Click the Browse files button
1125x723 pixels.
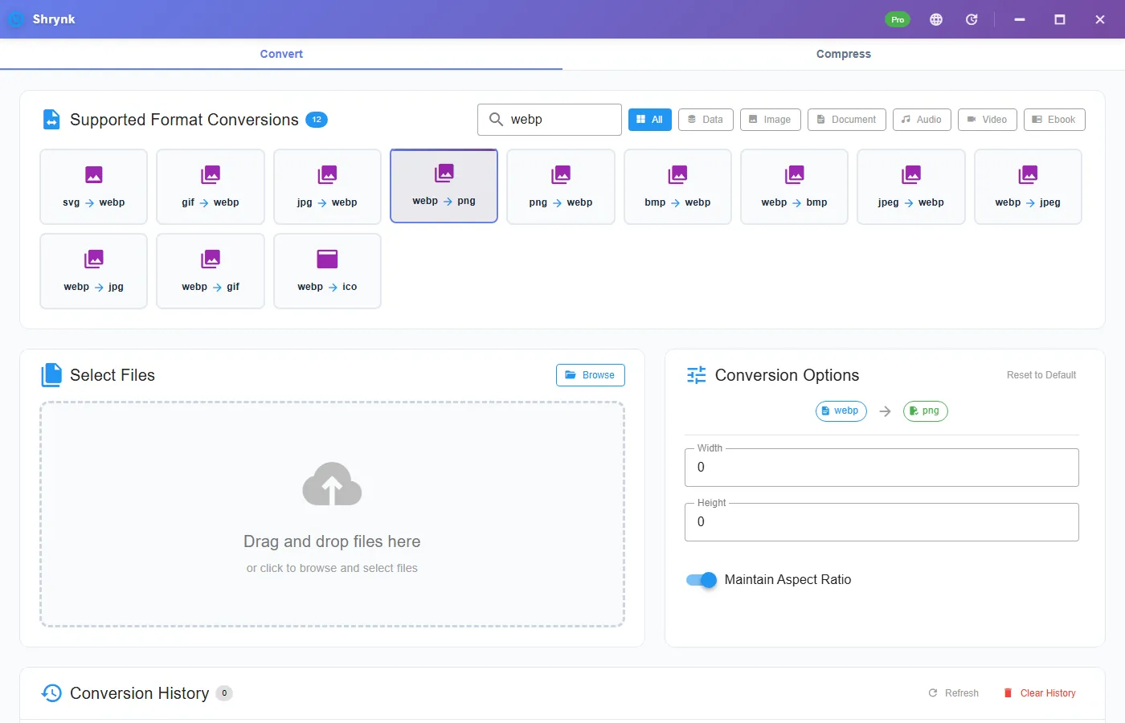tap(591, 375)
